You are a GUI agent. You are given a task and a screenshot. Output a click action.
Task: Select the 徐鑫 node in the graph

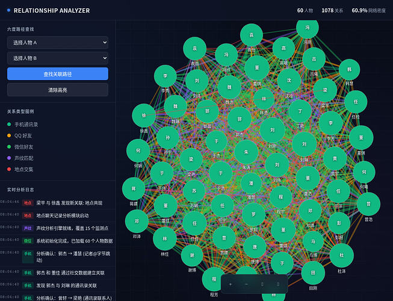coord(144,116)
